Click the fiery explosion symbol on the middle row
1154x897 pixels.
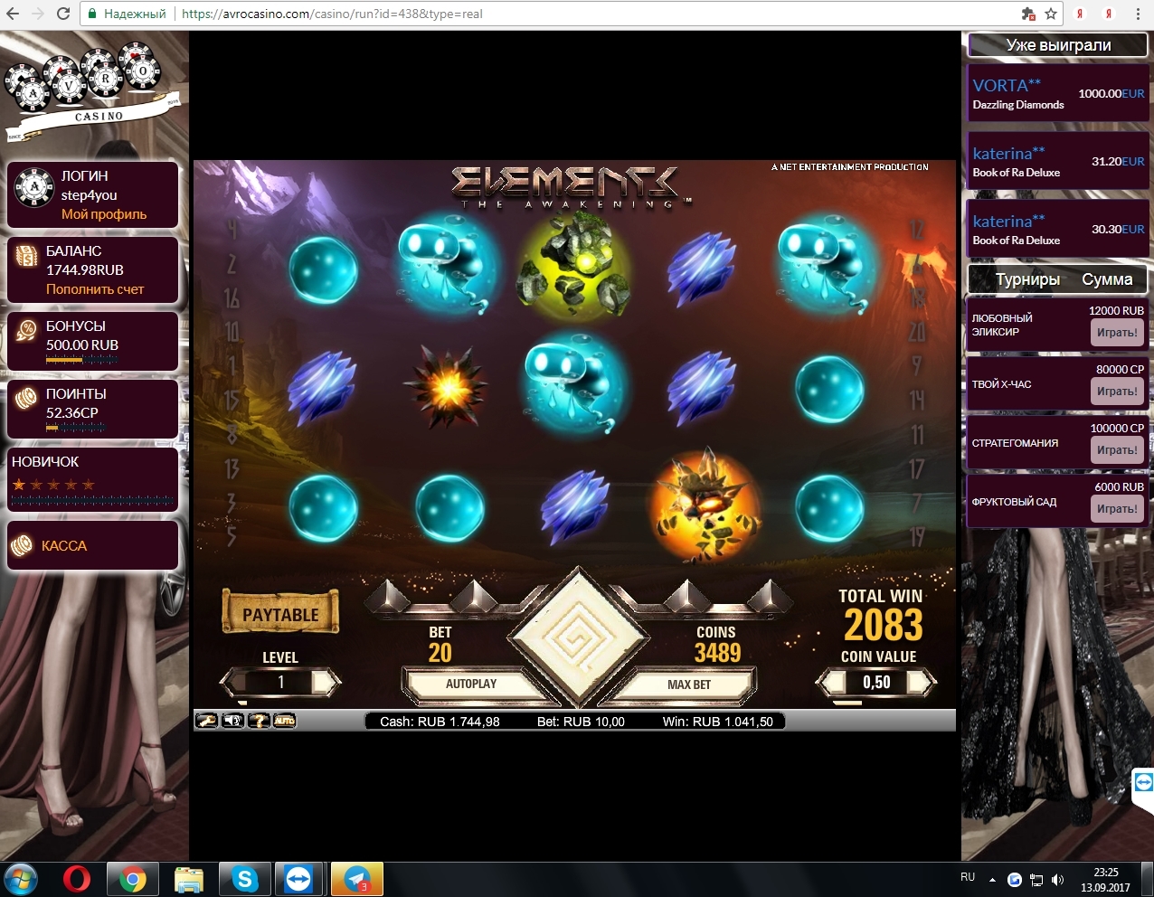(448, 388)
